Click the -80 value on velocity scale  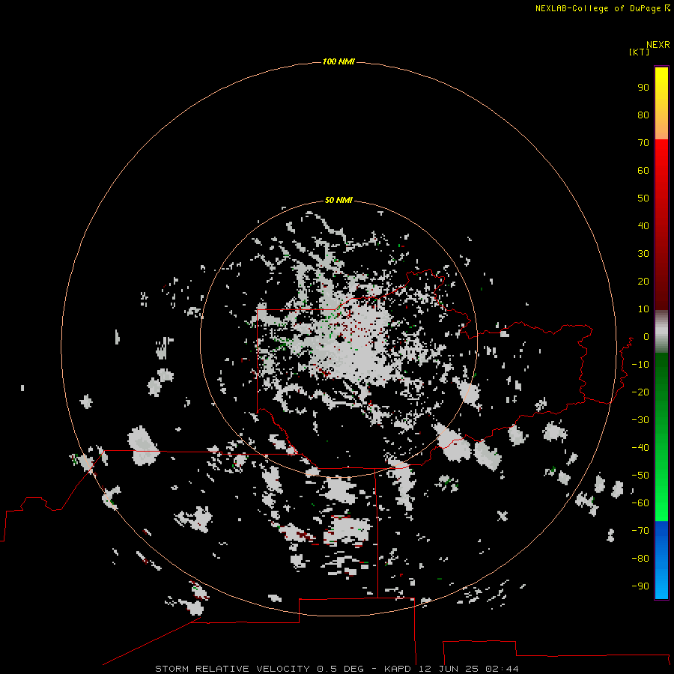coord(640,559)
